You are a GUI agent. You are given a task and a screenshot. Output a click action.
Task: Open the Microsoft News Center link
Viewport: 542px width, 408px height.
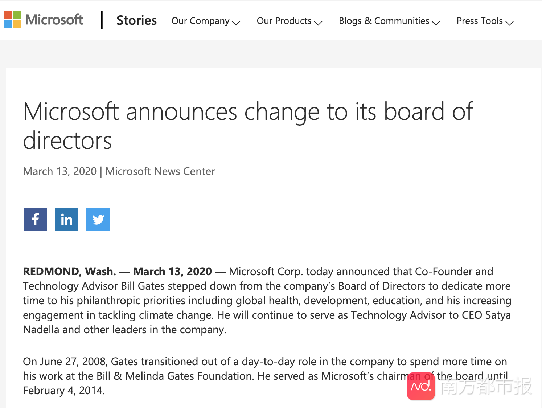(x=160, y=171)
